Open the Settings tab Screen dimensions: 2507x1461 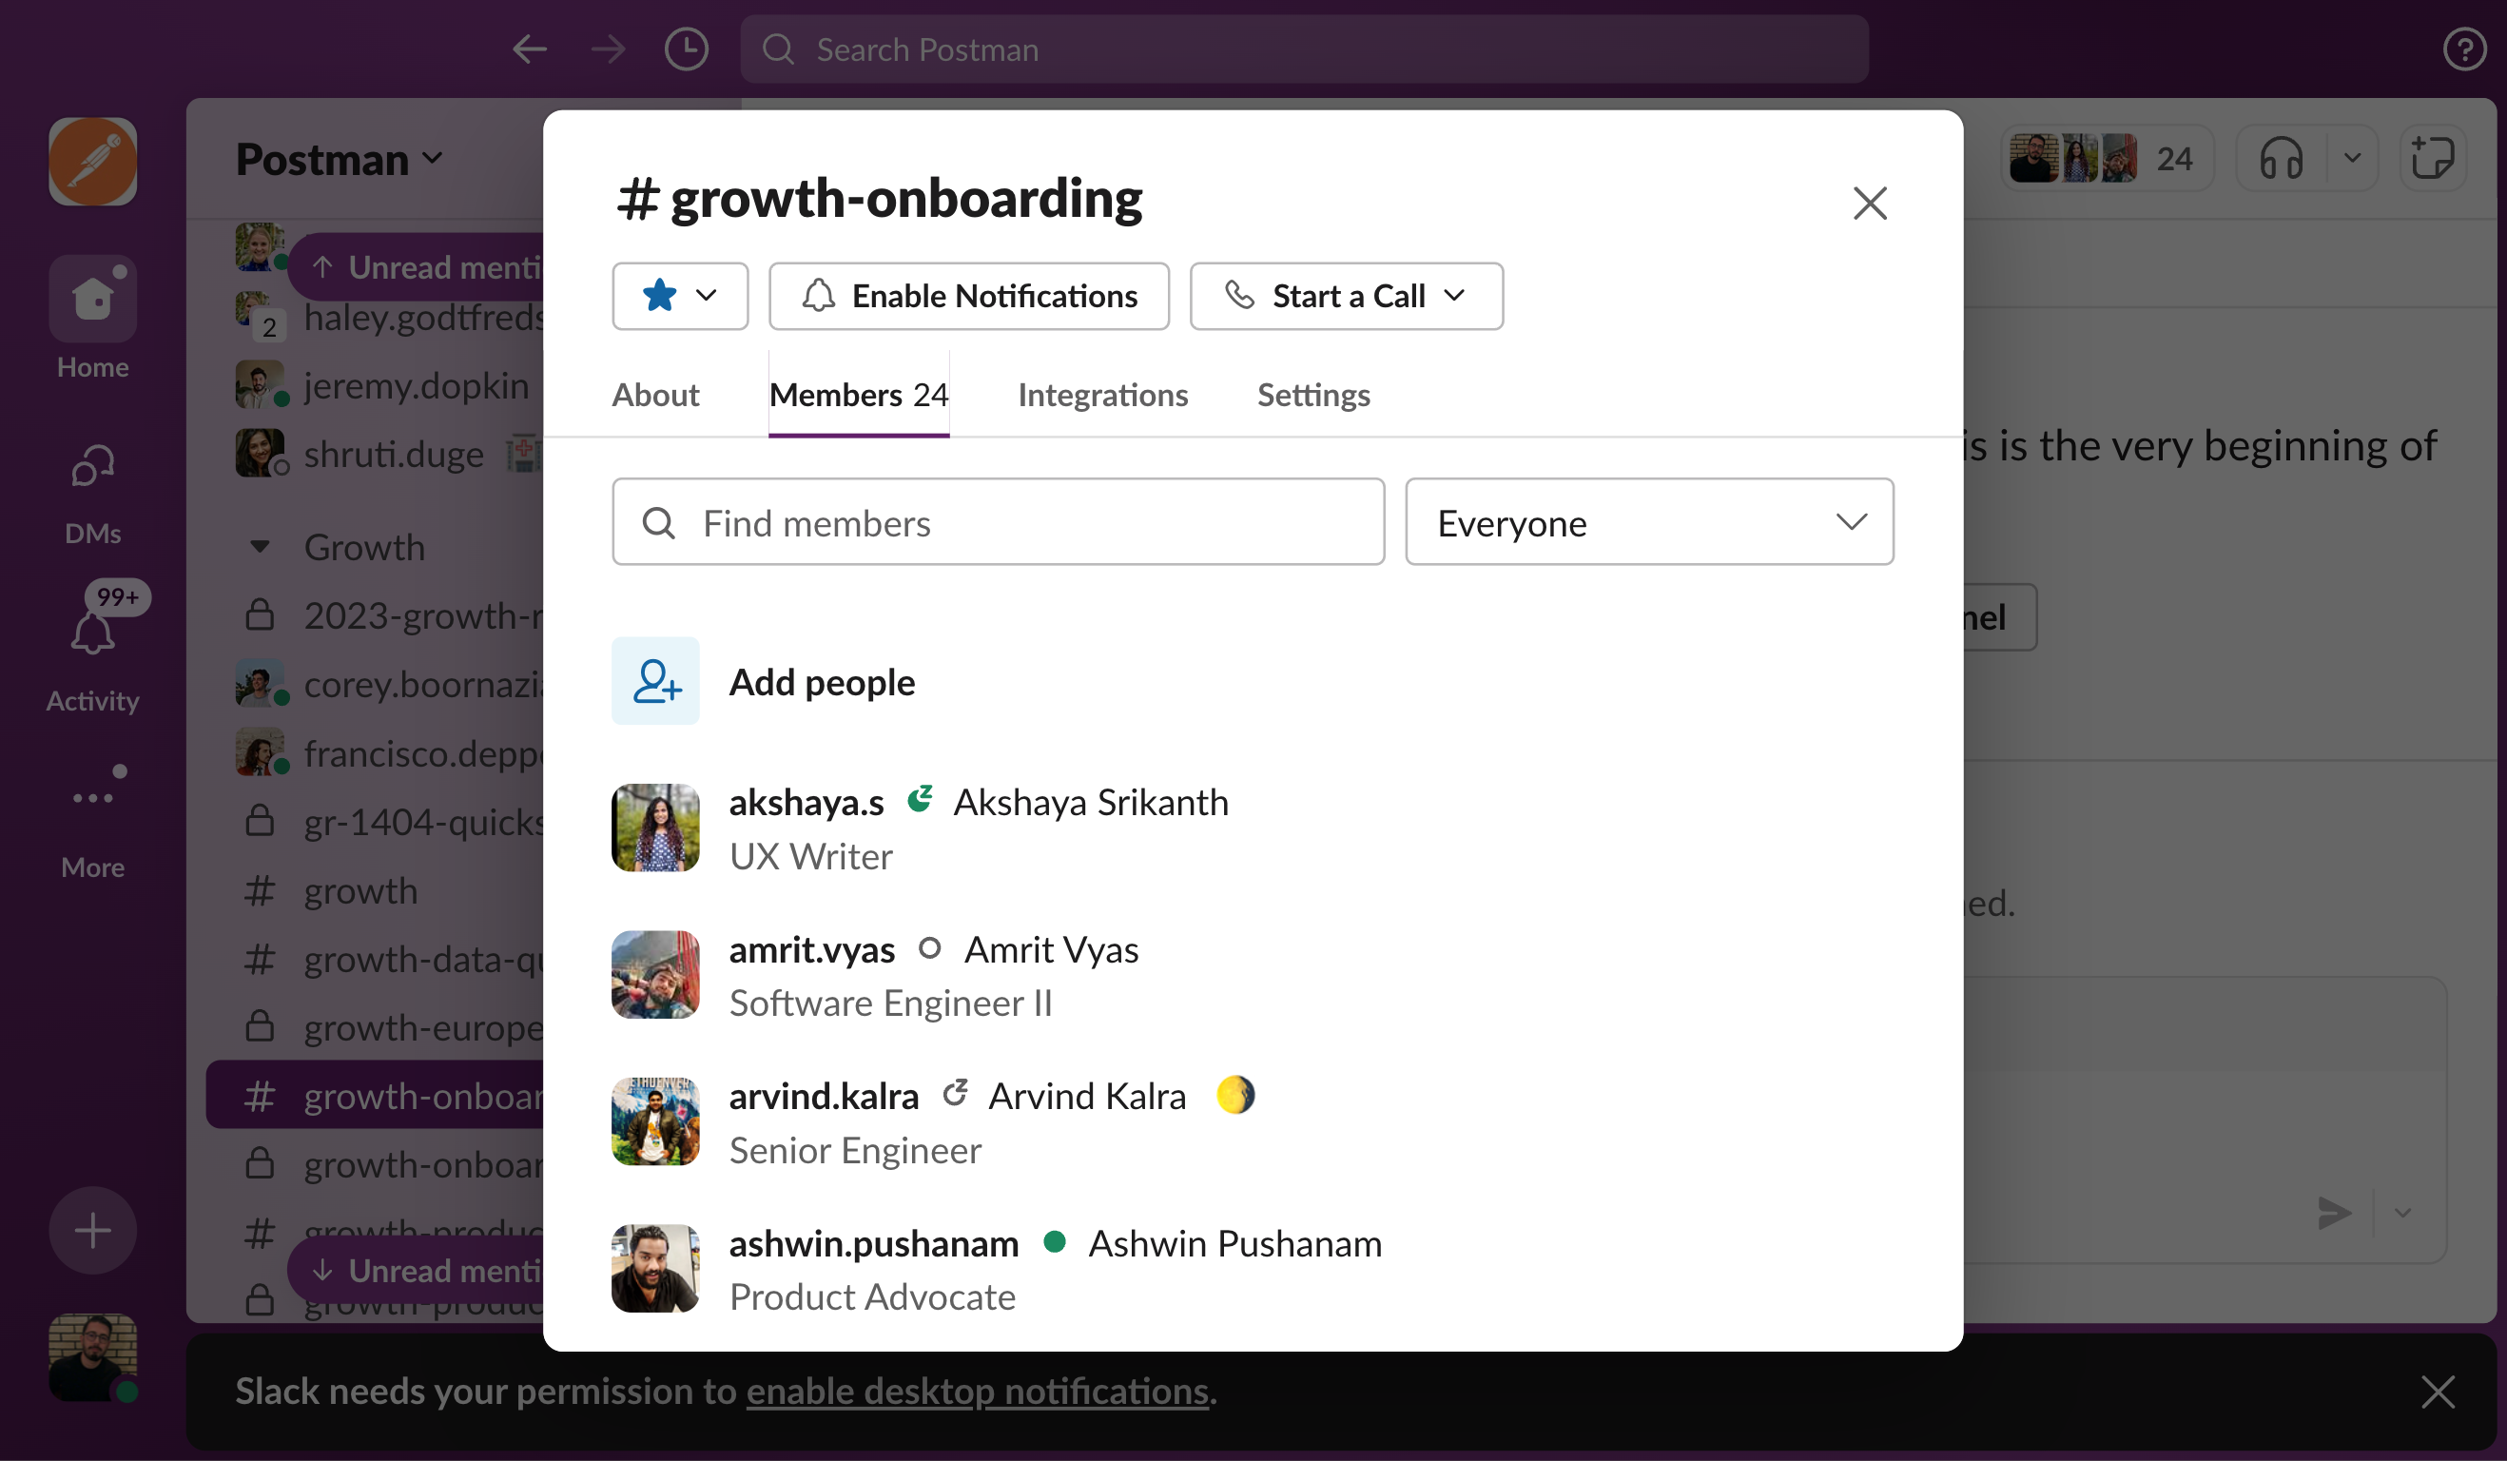[x=1313, y=395]
